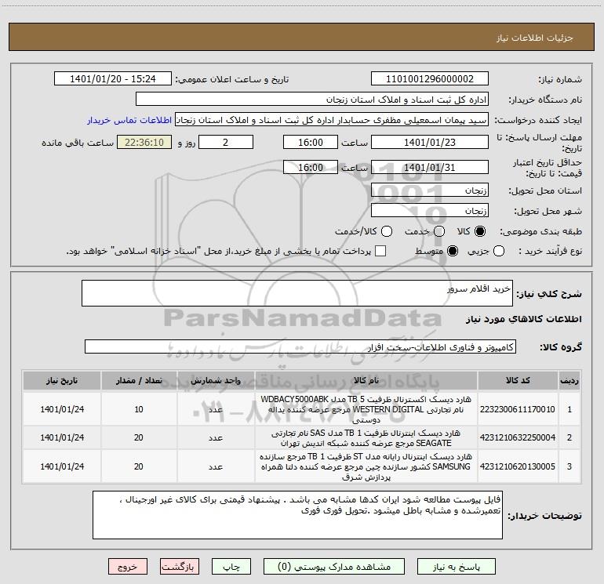Click the ردیف column header

(569, 381)
